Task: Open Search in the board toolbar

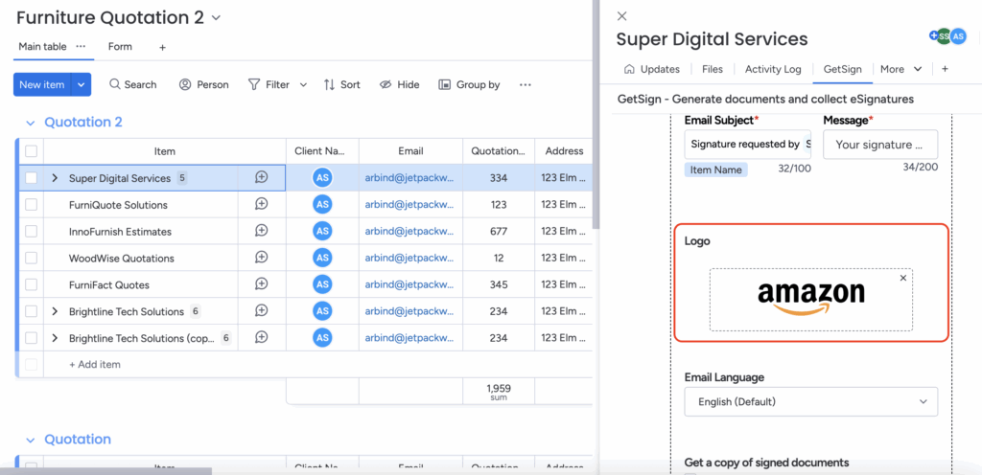Action: [x=132, y=84]
